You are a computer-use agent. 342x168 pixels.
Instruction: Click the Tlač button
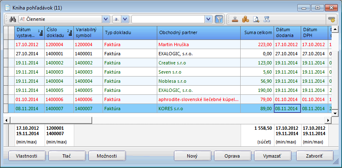67,156
